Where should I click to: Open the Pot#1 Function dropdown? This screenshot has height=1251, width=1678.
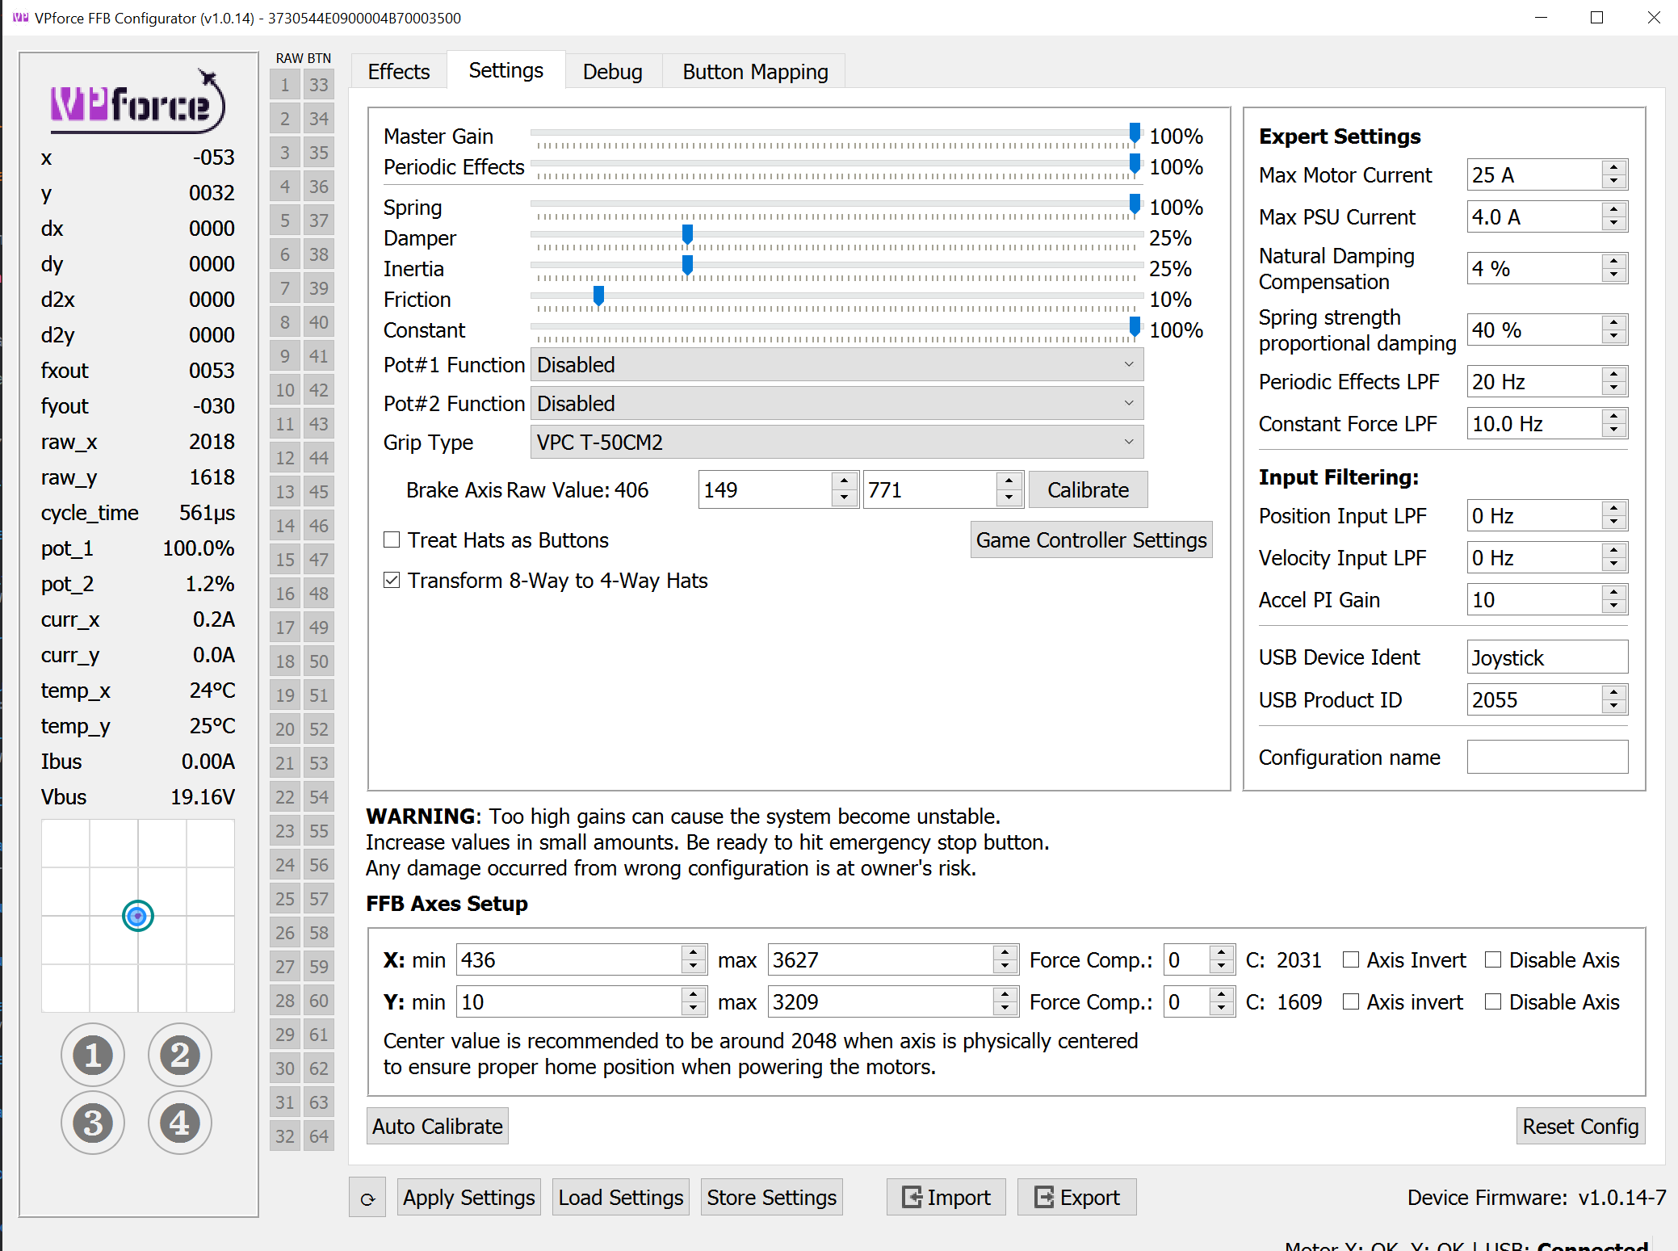tap(836, 365)
